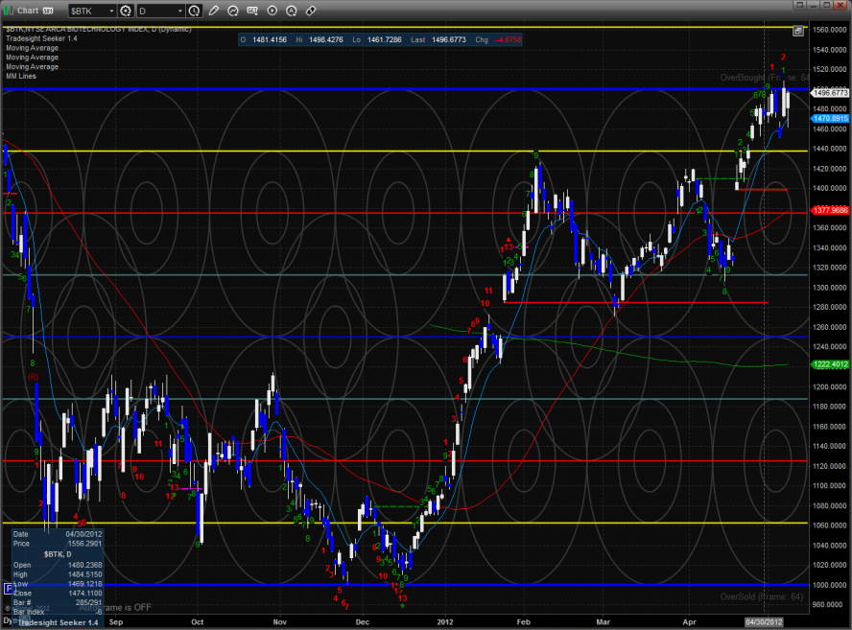Click the 1496.6773 last price marker
The image size is (852, 630).
coord(830,93)
